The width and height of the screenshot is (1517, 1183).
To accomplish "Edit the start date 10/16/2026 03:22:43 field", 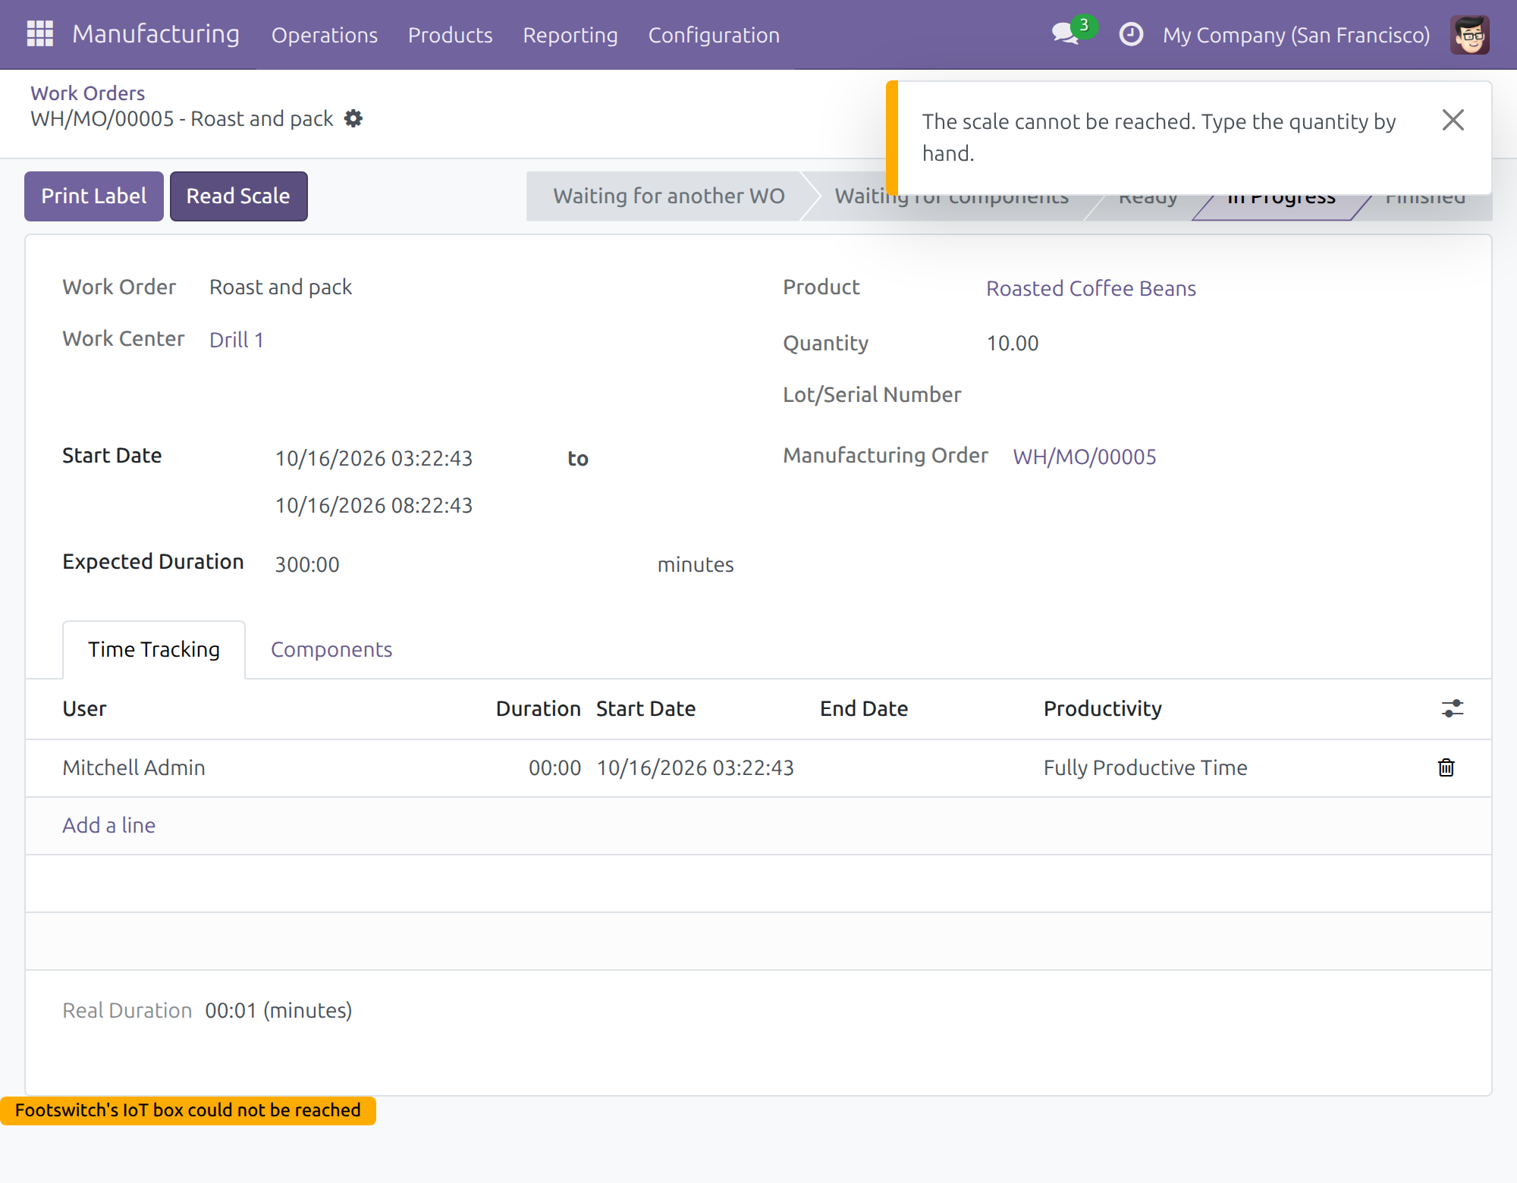I will pyautogui.click(x=374, y=458).
